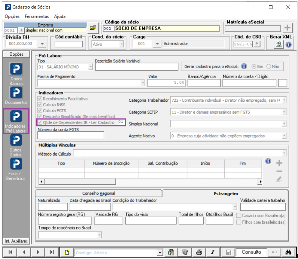Image resolution: width=298 pixels, height=259 pixels.
Task: Check Casado com Brasileiro(a)
Action: (239, 215)
